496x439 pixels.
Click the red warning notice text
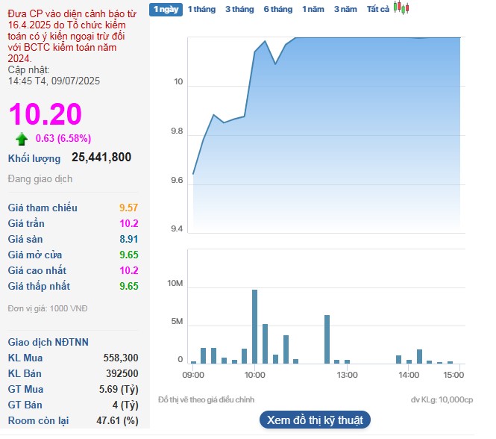[73, 36]
